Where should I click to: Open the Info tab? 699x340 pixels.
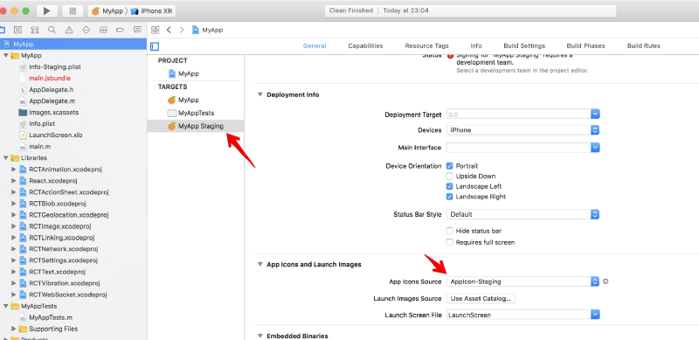(476, 45)
